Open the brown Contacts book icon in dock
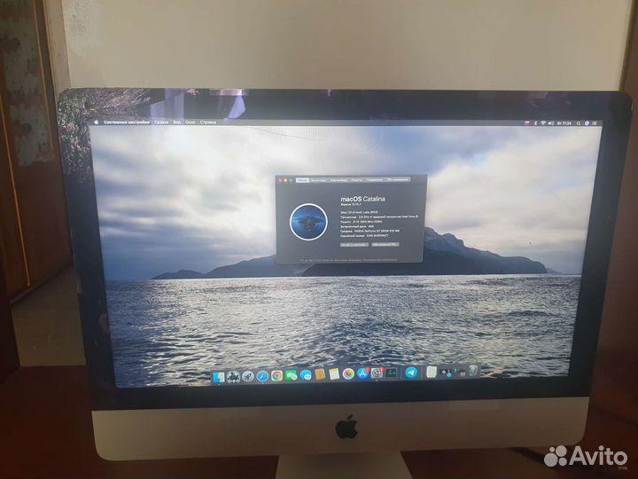The height and width of the screenshot is (479, 638). (x=320, y=374)
